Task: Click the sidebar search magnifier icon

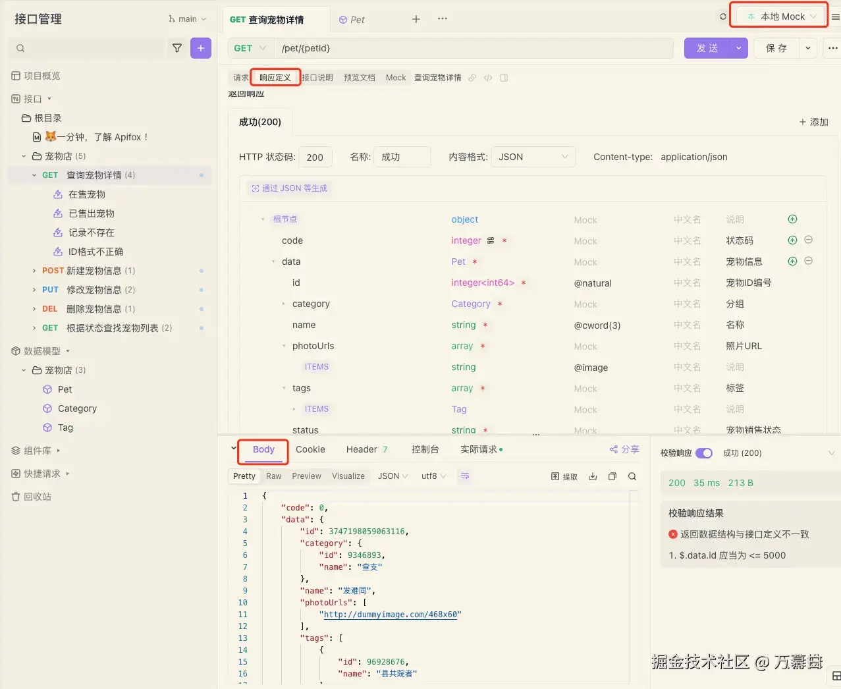Action: coord(20,48)
